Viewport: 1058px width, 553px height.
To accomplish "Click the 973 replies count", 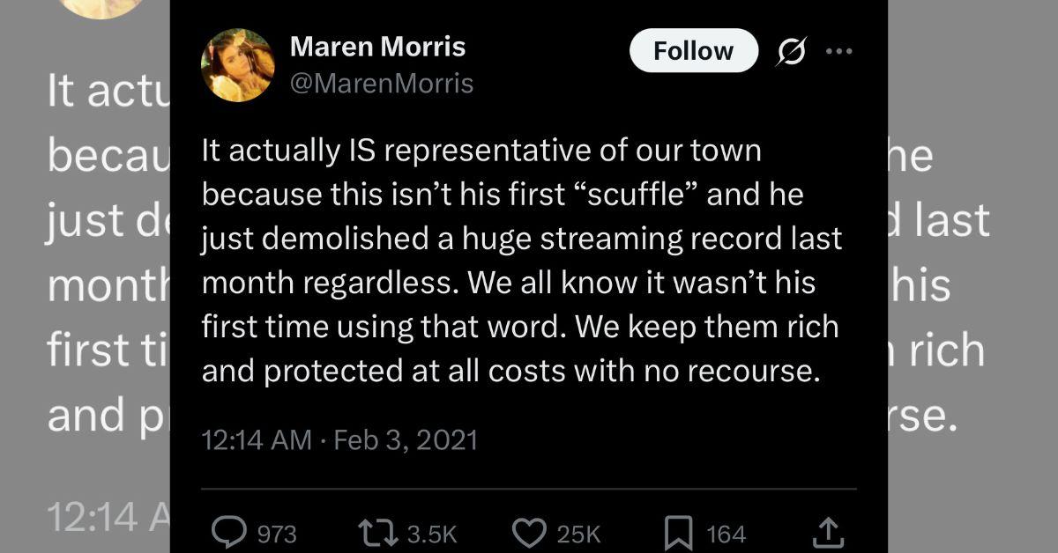I will pos(276,534).
